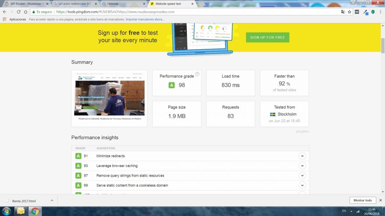This screenshot has height=216, width=385.
Task: Click Tested from Stockholm card
Action: point(284,114)
